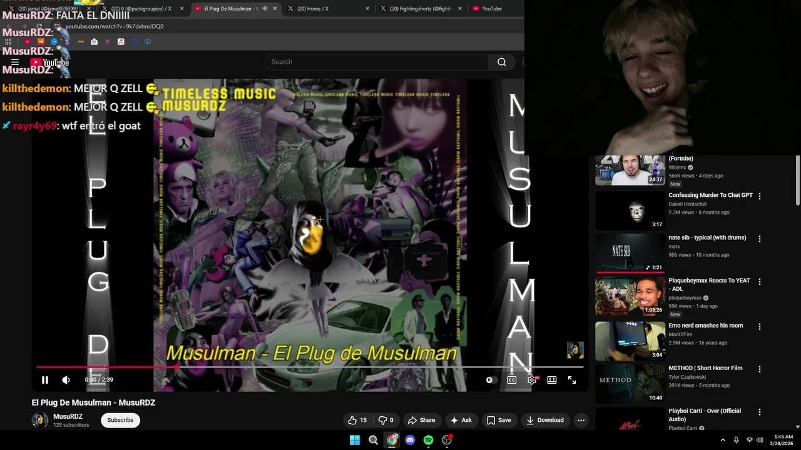Like the video with thumbs up
This screenshot has width=801, height=450.
[357, 420]
